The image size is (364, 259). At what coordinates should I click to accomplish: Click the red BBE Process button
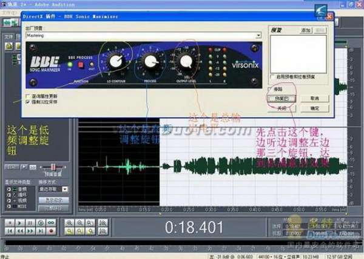[x=81, y=65]
